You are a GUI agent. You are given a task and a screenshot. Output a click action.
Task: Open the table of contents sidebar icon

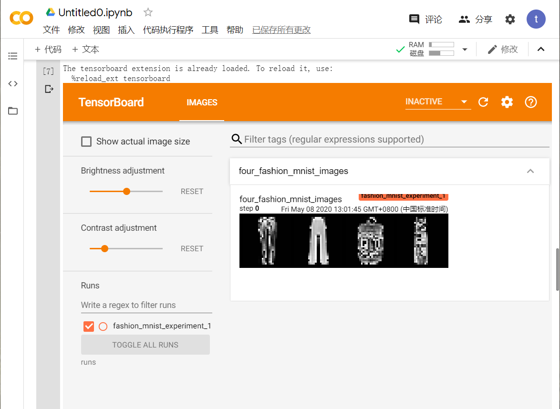click(13, 56)
